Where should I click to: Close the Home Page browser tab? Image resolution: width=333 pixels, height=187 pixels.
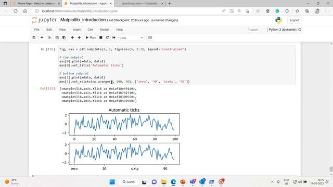pyautogui.click(x=59, y=4)
